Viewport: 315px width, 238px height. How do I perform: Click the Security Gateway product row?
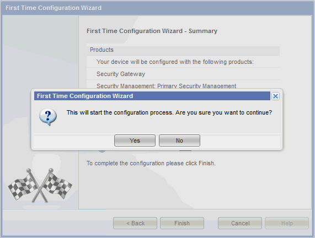pos(183,74)
